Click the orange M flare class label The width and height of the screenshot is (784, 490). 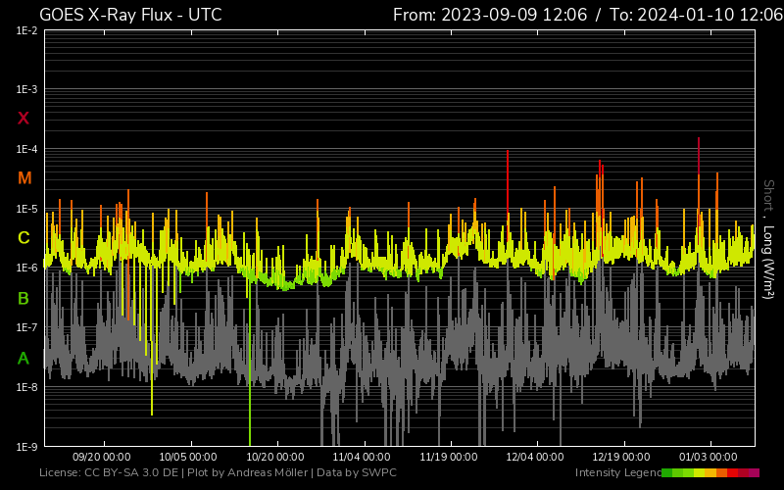tap(24, 178)
